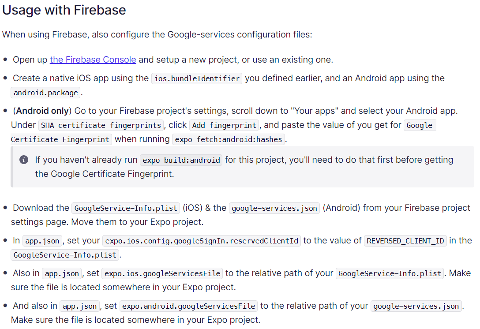Click the SHA certificate fingerprints code label
The image size is (480, 329).
click(101, 126)
